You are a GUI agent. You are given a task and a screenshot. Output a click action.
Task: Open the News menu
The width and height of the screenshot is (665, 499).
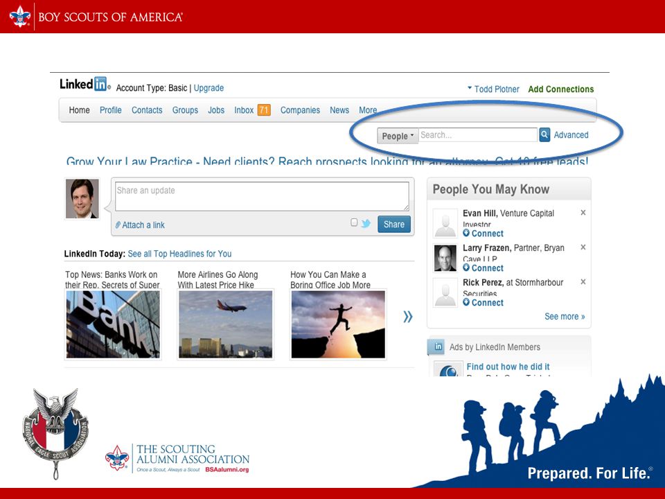[339, 110]
